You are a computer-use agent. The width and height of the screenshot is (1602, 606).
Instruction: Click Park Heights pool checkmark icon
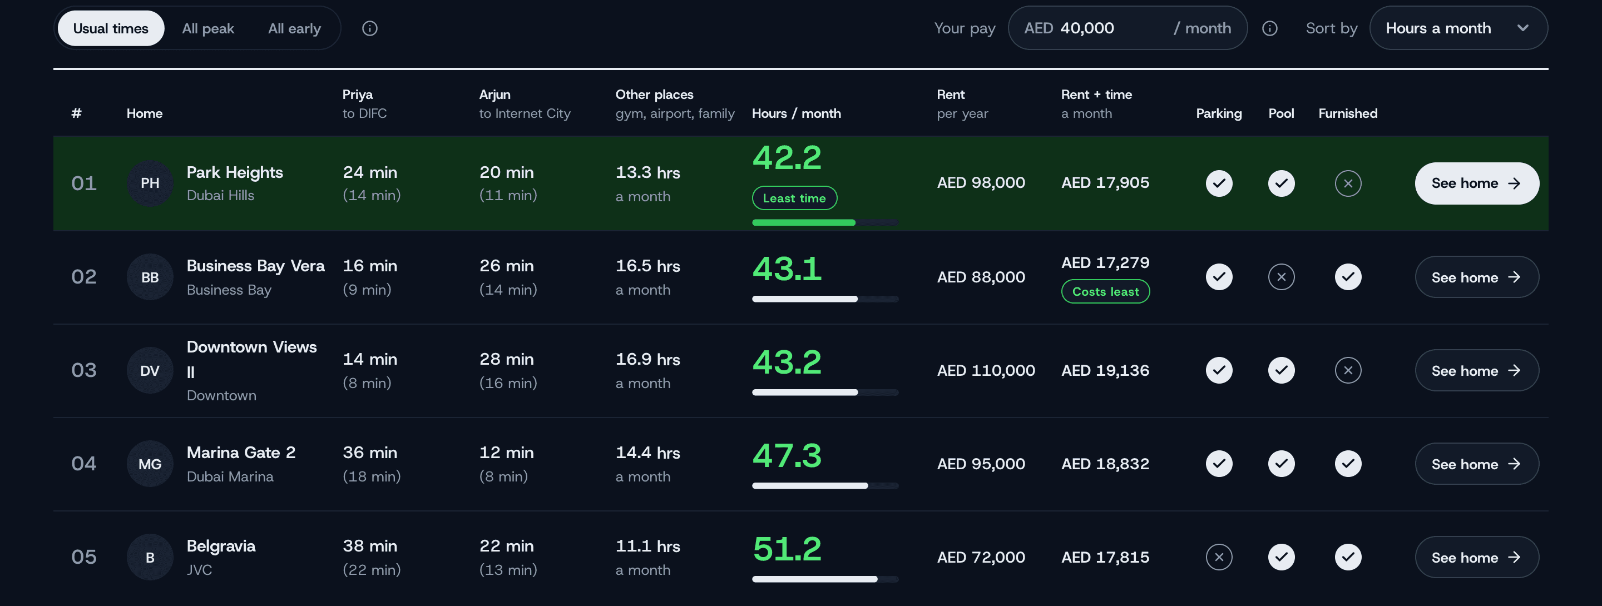tap(1281, 183)
